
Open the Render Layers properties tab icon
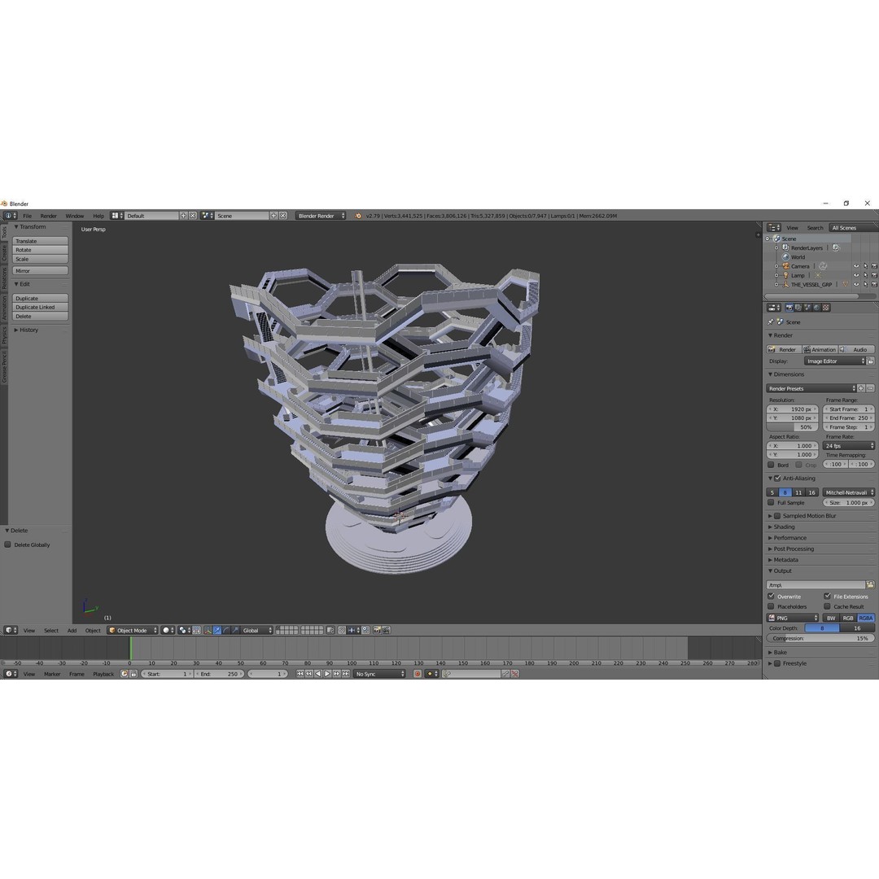click(798, 307)
